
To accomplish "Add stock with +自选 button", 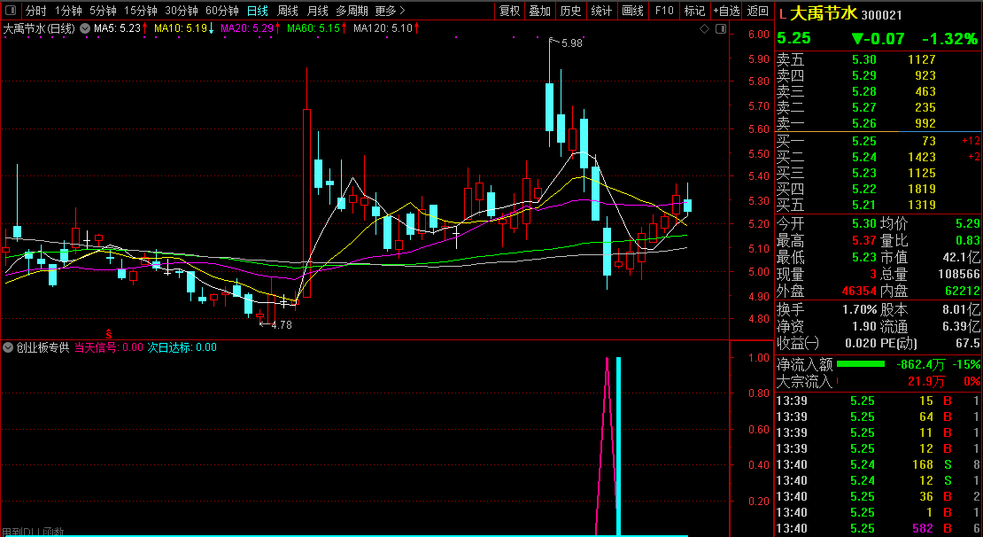I will coord(726,11).
